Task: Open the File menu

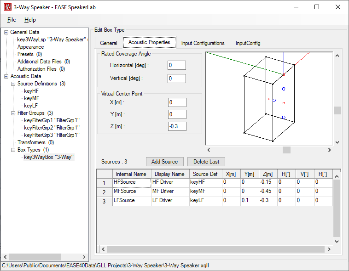Action: pos(12,20)
